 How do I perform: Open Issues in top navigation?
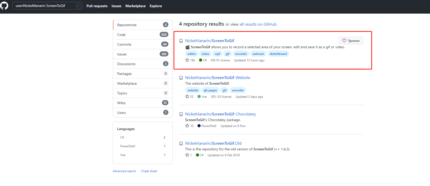(x=116, y=6)
